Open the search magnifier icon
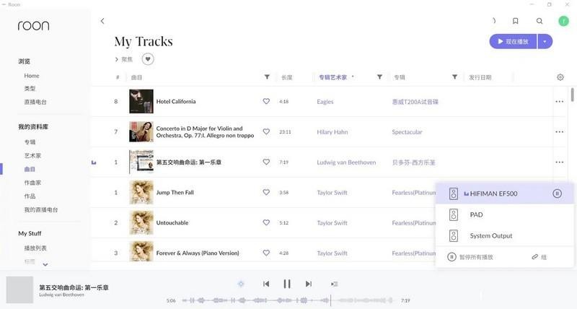The height and width of the screenshot is (309, 577). click(539, 21)
